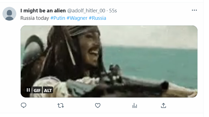Viewport: 209px width, 117px height.
Task: Open the share upload-arrow icon
Action: (164, 105)
